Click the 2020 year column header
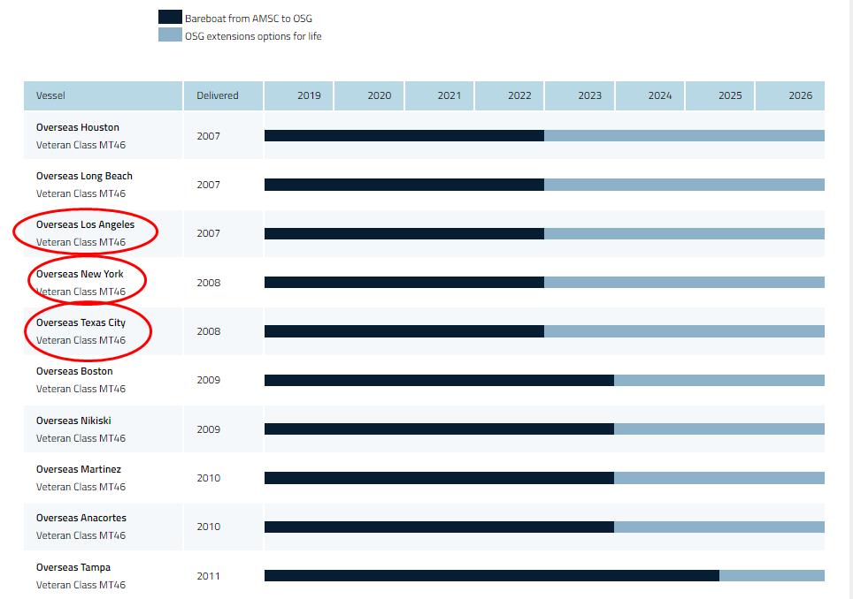Image resolution: width=853 pixels, height=599 pixels. [369, 95]
